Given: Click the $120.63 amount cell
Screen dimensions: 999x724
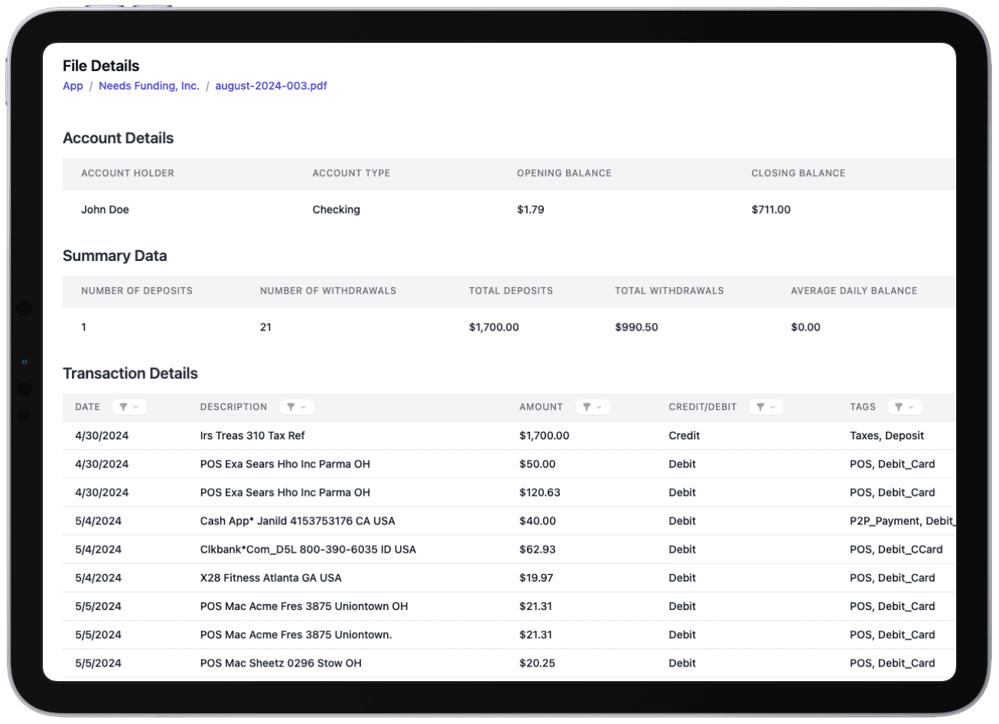Looking at the screenshot, I should tap(539, 492).
